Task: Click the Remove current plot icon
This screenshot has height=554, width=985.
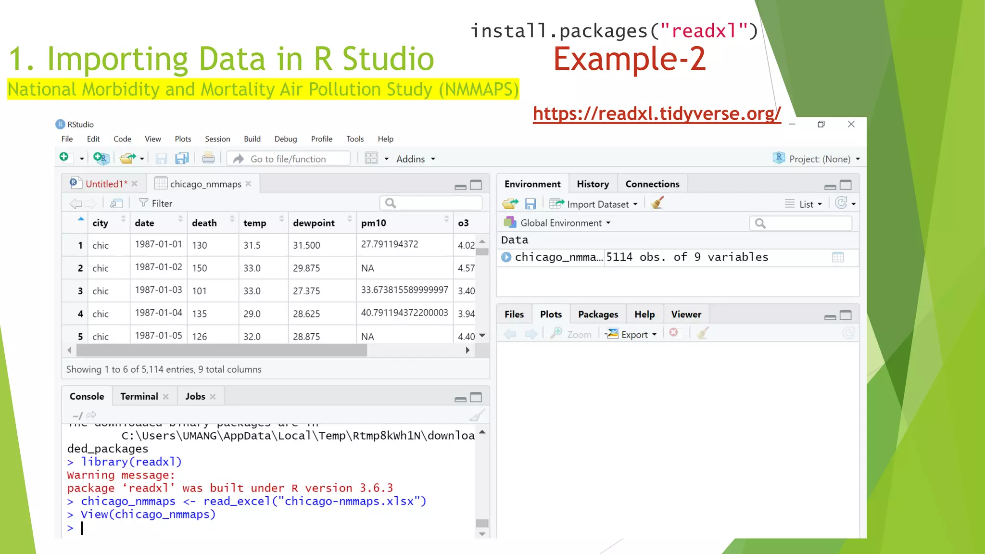Action: (674, 333)
